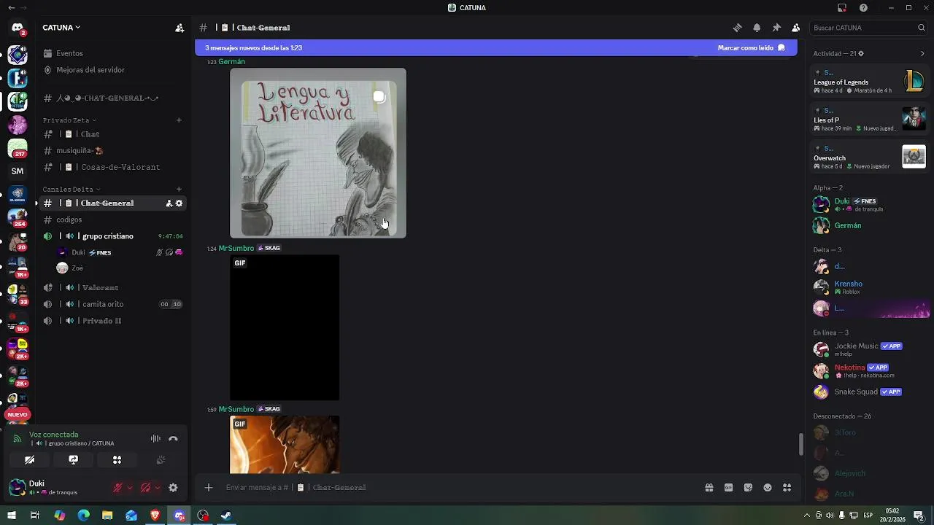This screenshot has width=934, height=525.
Task: Open the Eventos menu item
Action: [x=112, y=53]
